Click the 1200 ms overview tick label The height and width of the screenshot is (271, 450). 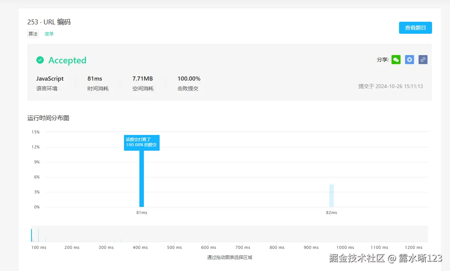tap(413, 247)
